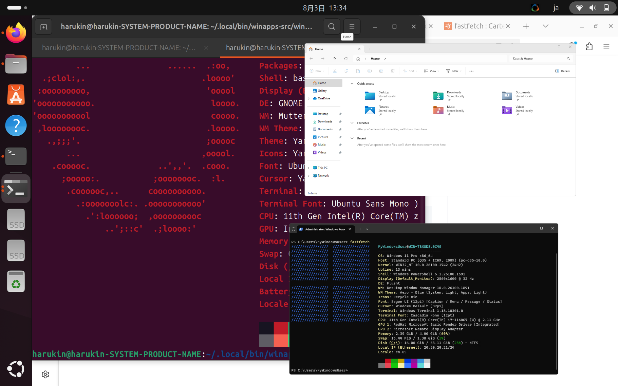
Task: Open the See more (three dots) menu in Explorer
Action: pos(471,71)
